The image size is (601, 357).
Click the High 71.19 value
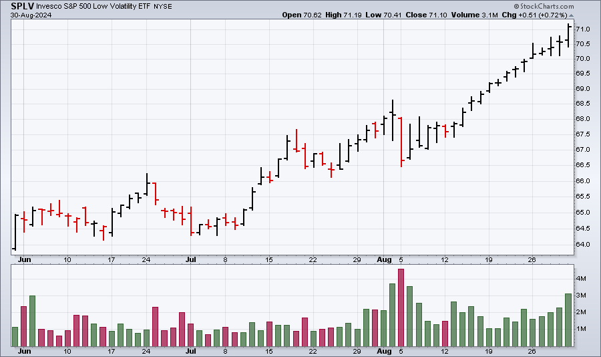pyautogui.click(x=343, y=15)
